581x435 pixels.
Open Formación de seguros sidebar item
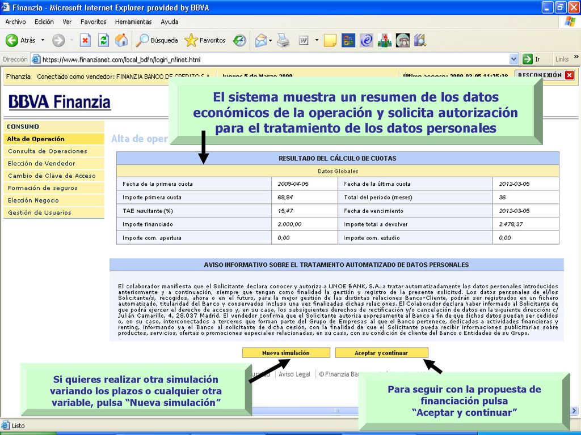coord(54,188)
